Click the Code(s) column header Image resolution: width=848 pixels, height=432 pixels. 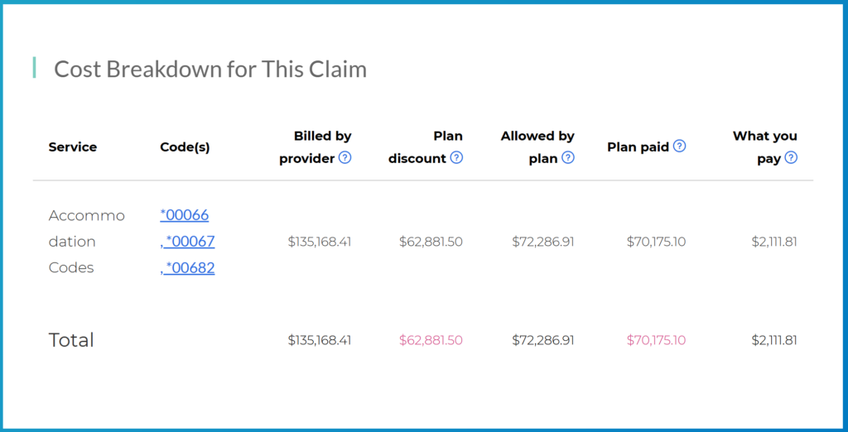tap(185, 147)
